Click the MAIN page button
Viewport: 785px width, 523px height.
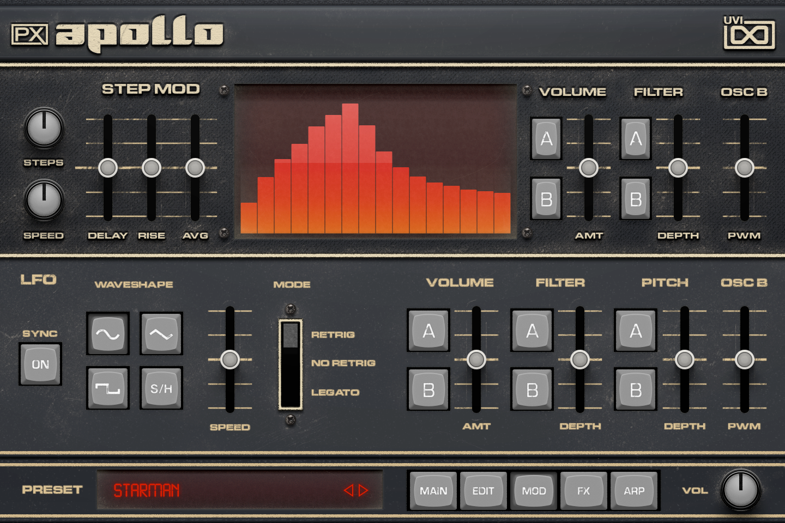[432, 490]
